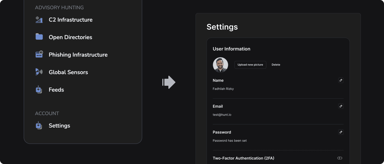Select Global Sensors in the sidebar
This screenshot has height=164, width=384.
tap(68, 72)
